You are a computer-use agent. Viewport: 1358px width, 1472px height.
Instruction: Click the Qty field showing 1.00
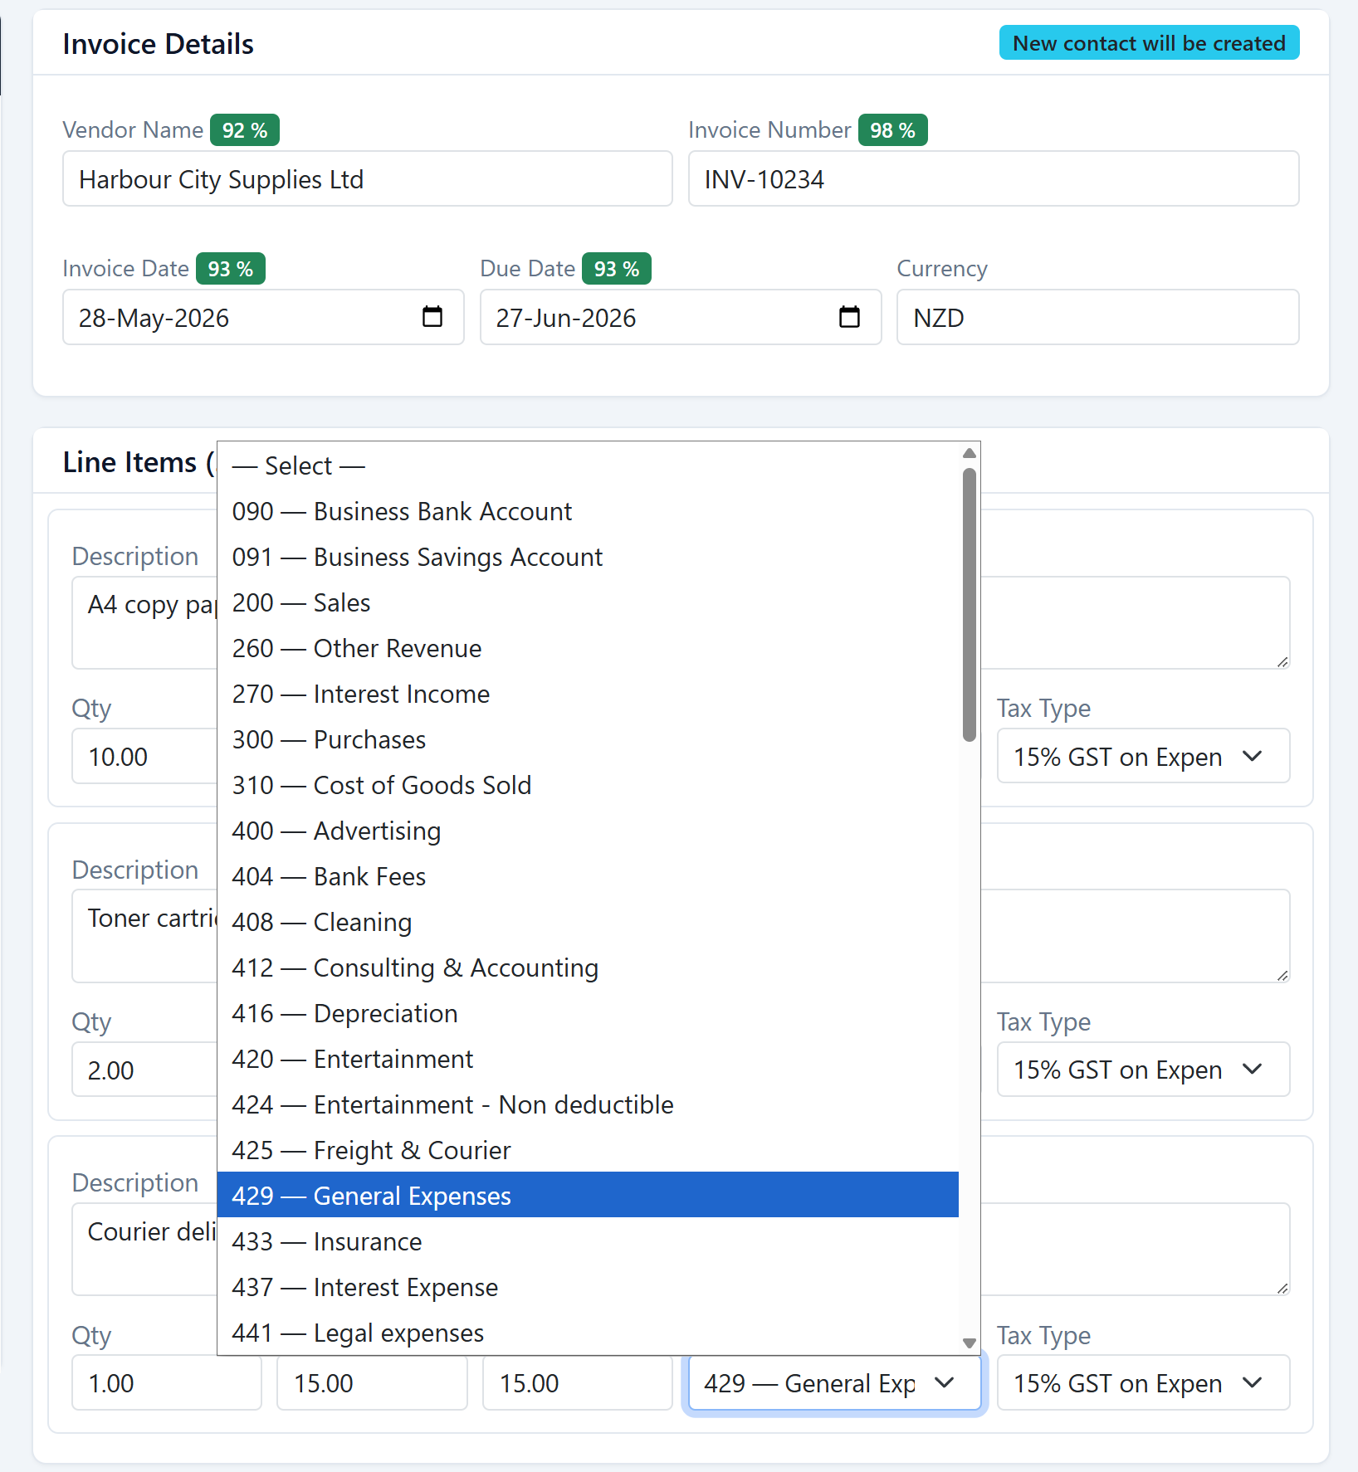click(x=167, y=1382)
